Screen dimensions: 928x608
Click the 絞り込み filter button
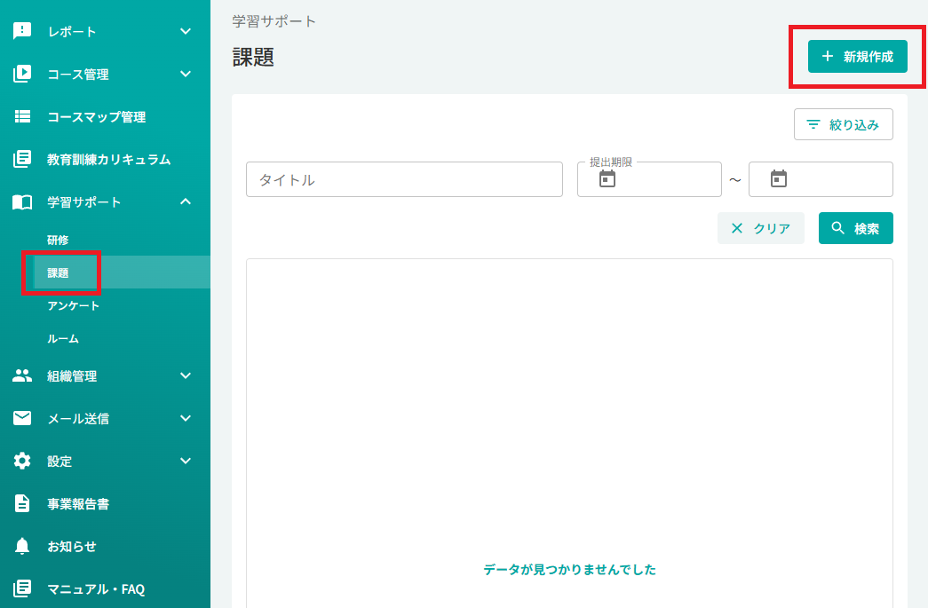[844, 124]
